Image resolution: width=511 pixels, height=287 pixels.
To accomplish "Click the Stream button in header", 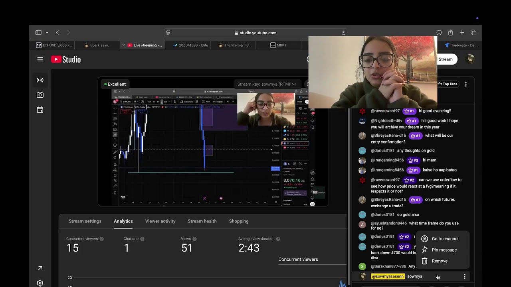I will (x=446, y=59).
